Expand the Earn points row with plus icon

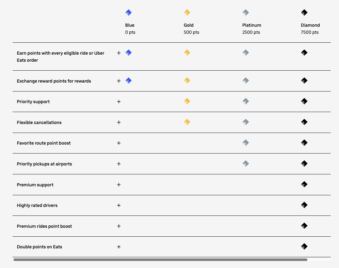119,53
